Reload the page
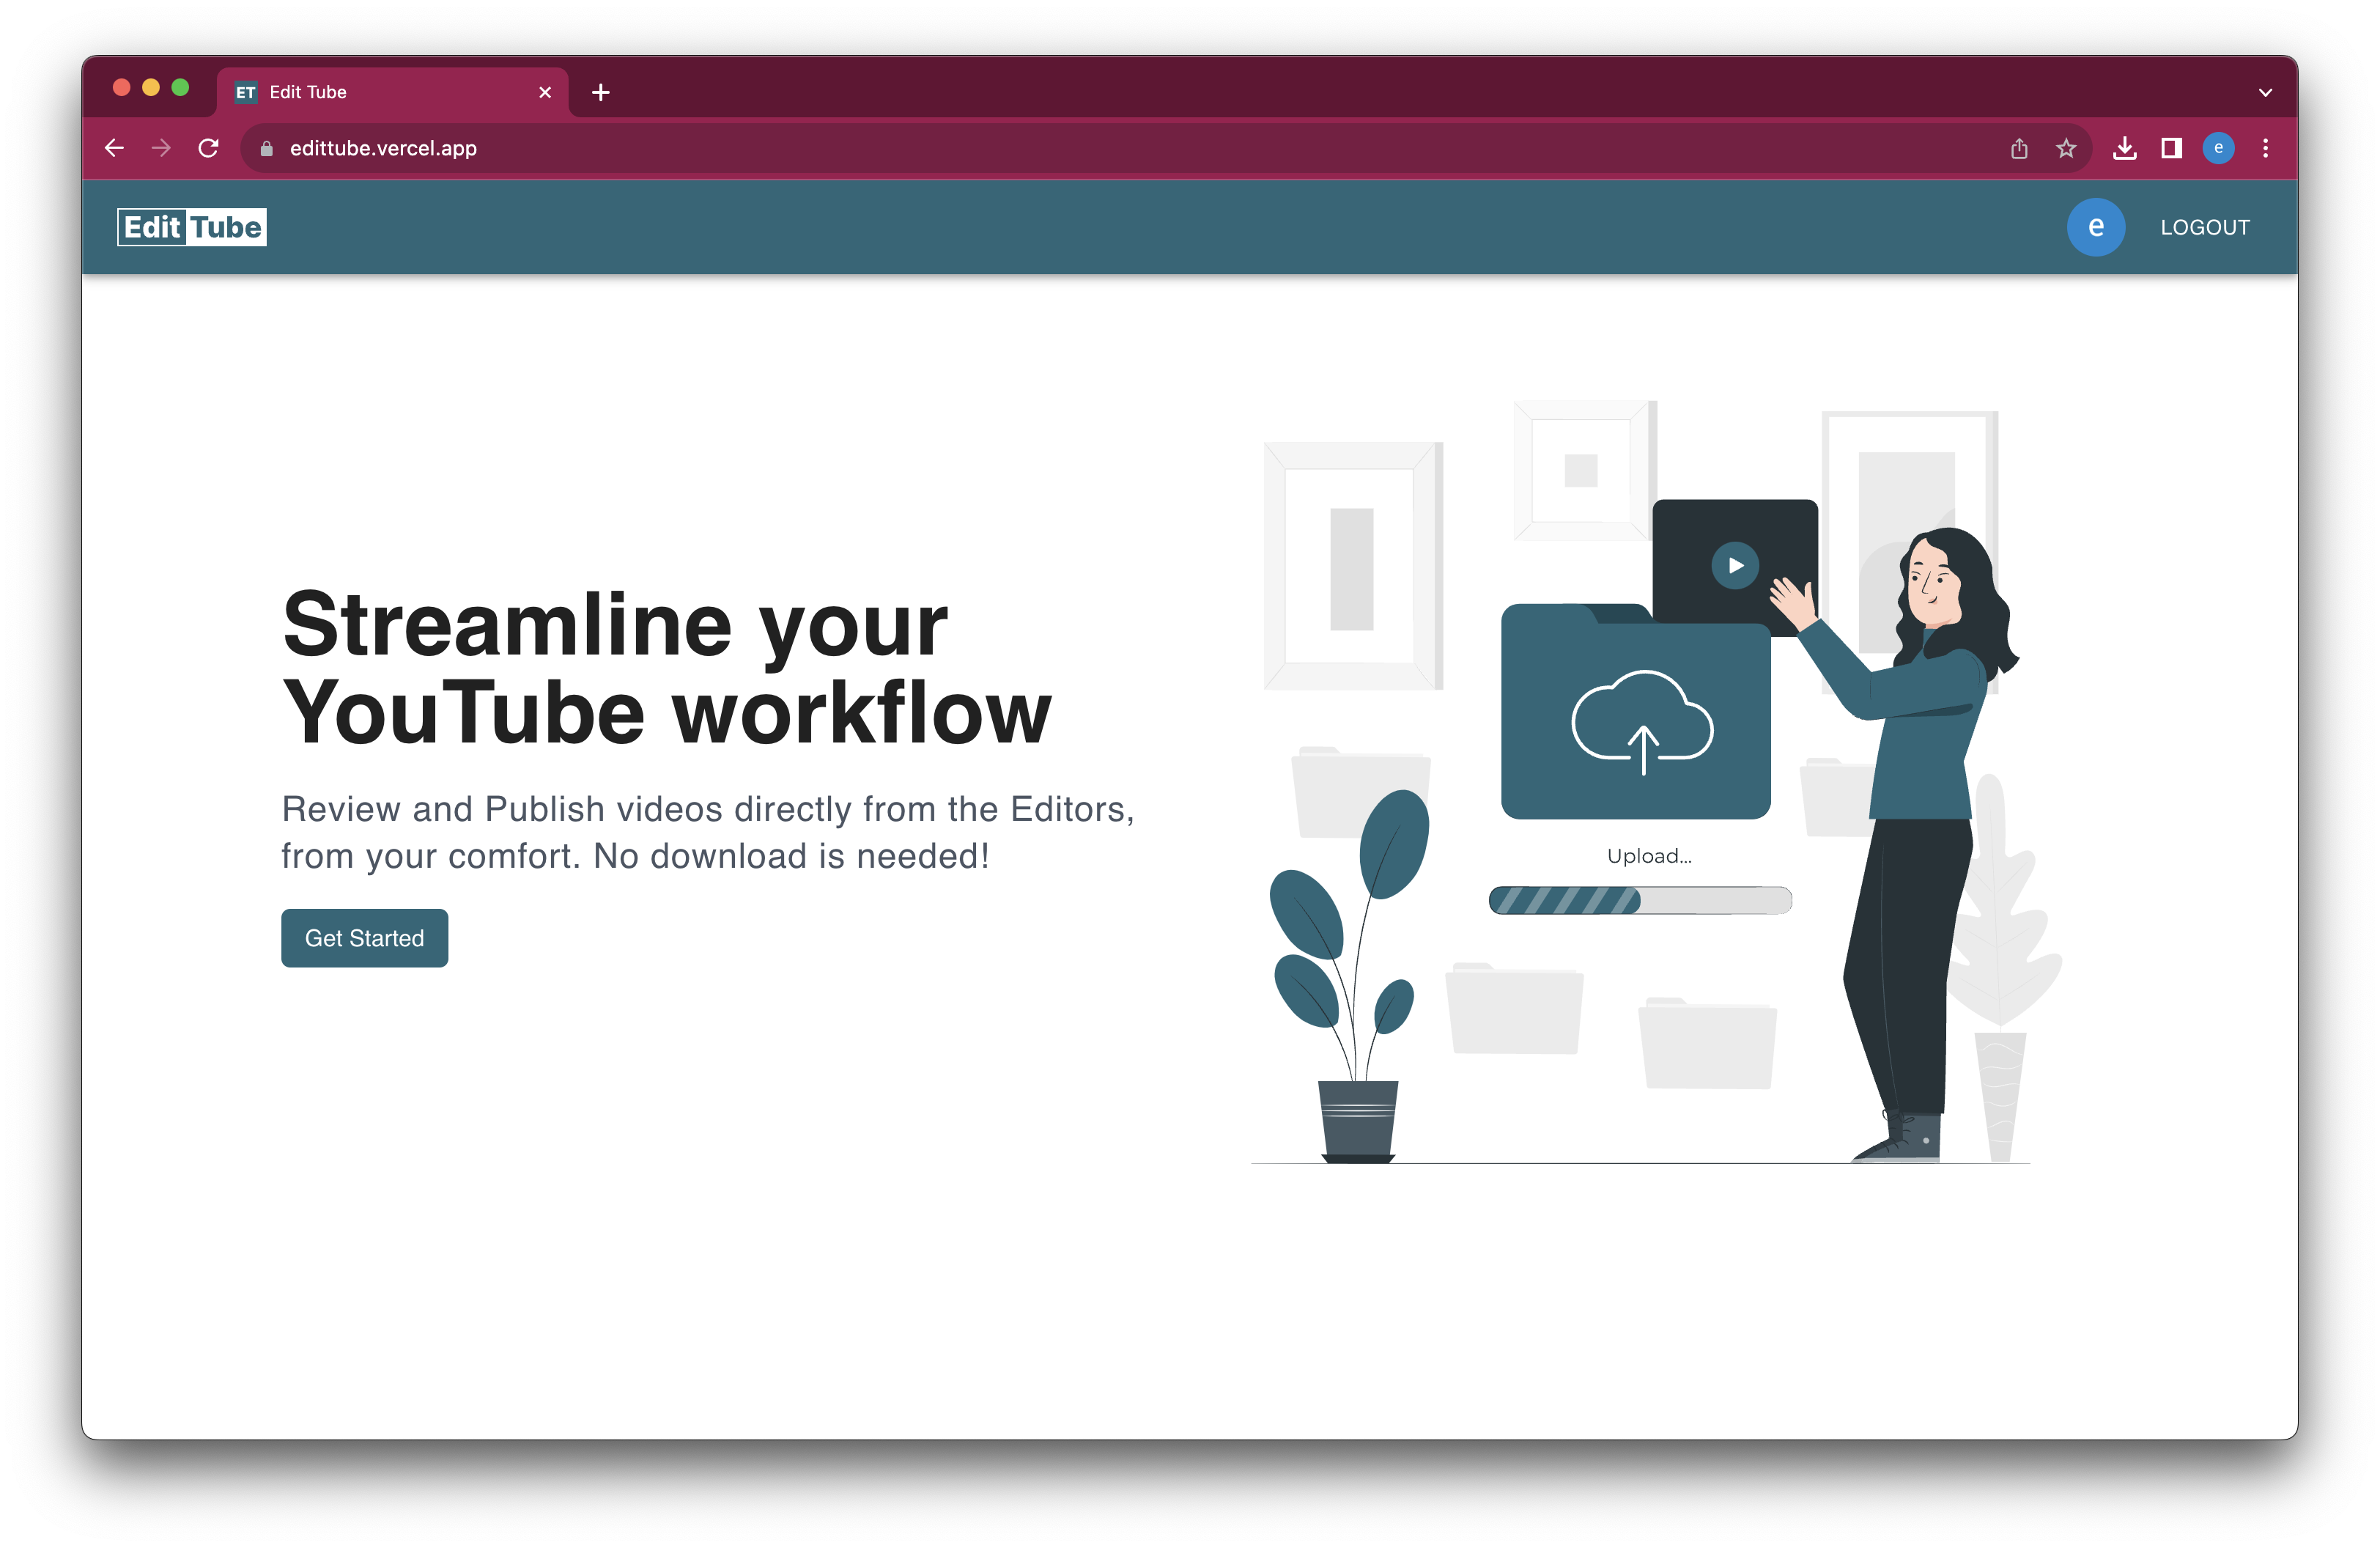 [x=208, y=148]
